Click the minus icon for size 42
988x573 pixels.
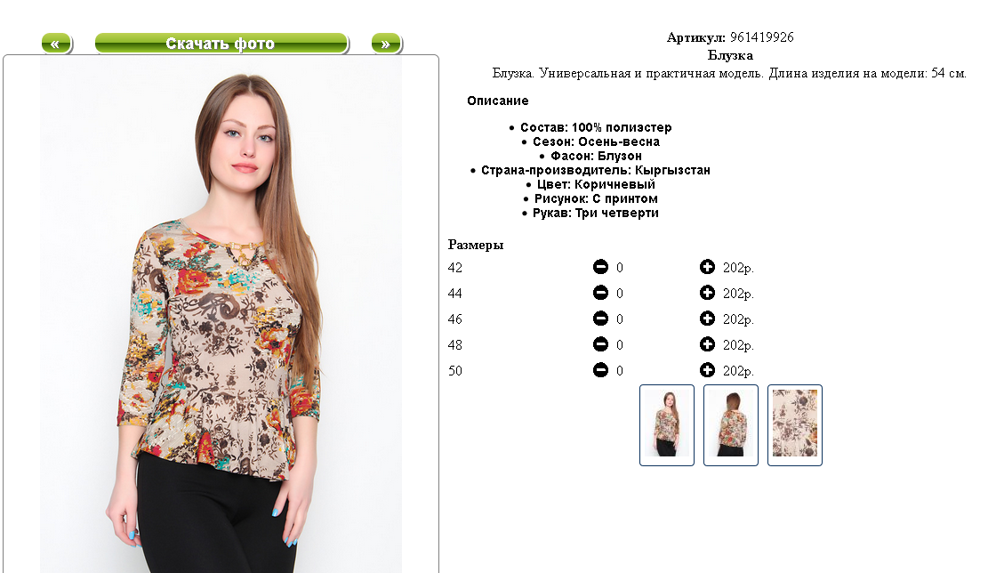click(600, 267)
